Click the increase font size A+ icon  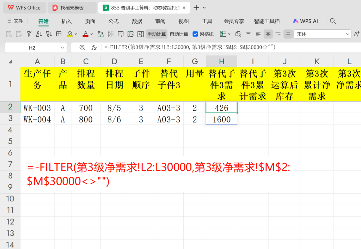pyautogui.click(x=356, y=34)
